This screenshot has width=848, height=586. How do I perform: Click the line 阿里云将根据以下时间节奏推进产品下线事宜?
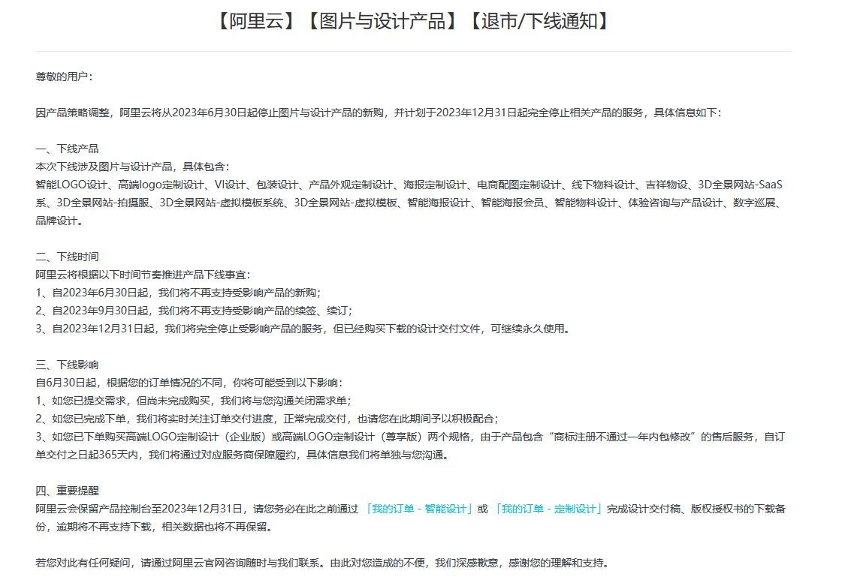click(143, 275)
